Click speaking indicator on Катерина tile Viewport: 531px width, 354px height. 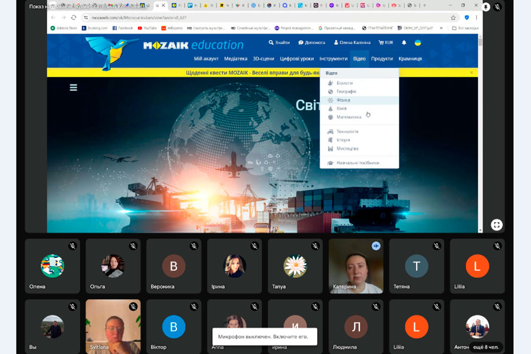pyautogui.click(x=376, y=246)
